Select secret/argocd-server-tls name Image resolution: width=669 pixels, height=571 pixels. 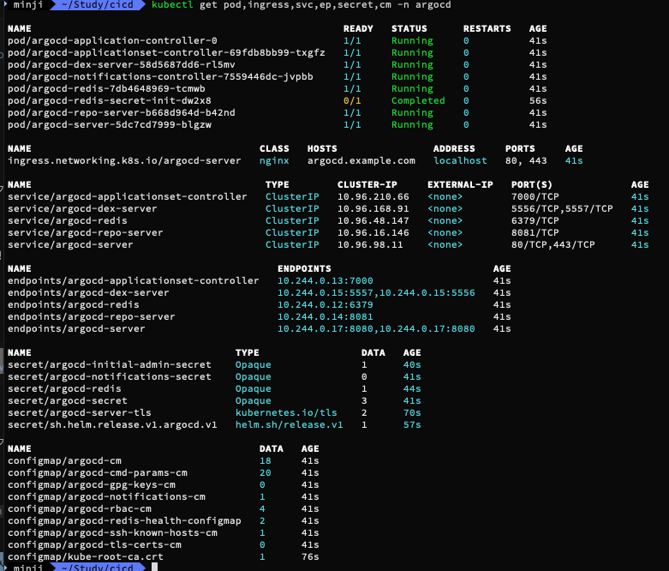80,412
